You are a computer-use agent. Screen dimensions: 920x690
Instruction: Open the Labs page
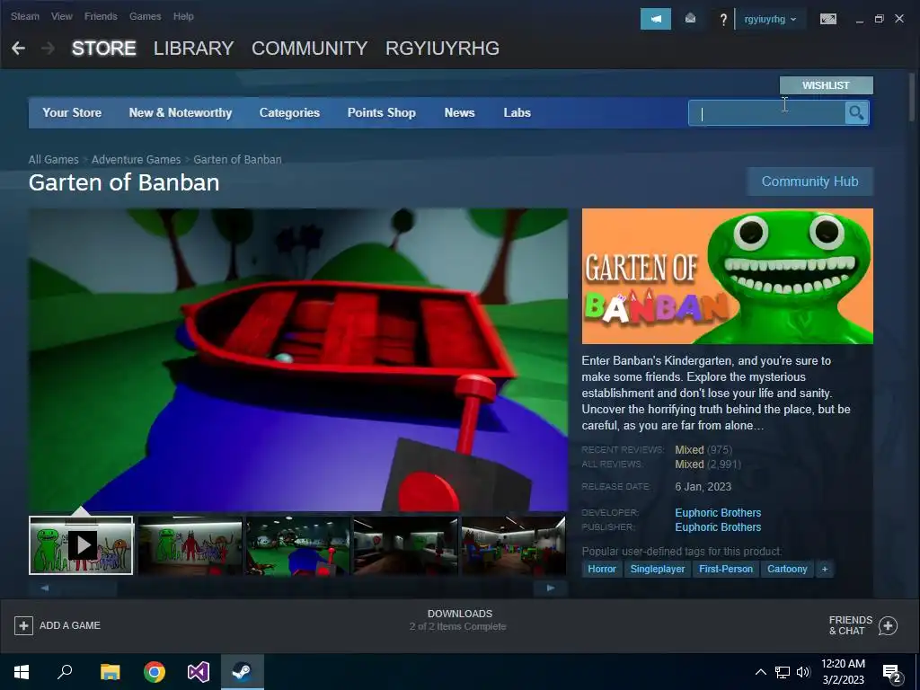517,112
